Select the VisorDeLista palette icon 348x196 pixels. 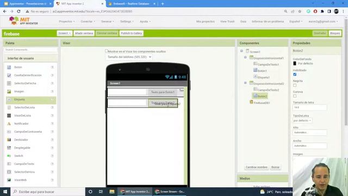point(9,115)
